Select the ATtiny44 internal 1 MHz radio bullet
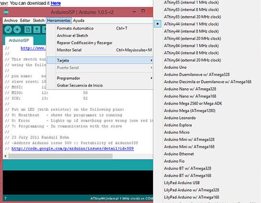The height and width of the screenshot is (203, 261). (x=158, y=24)
